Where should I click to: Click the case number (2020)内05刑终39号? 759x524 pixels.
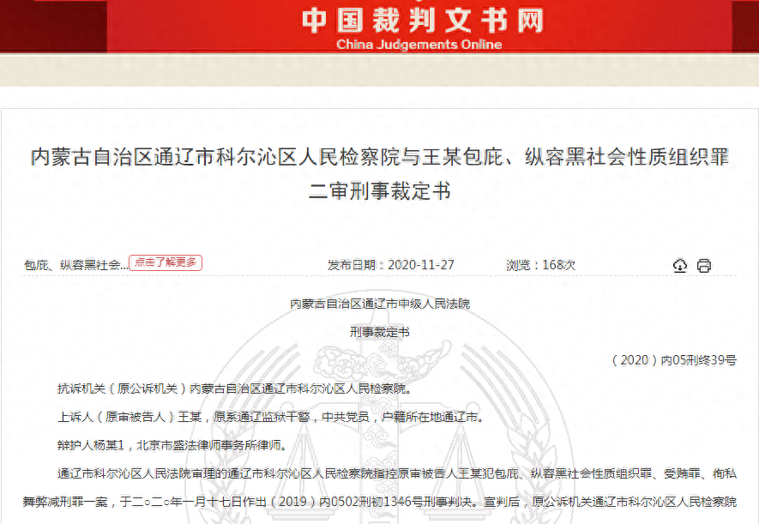pyautogui.click(x=673, y=360)
